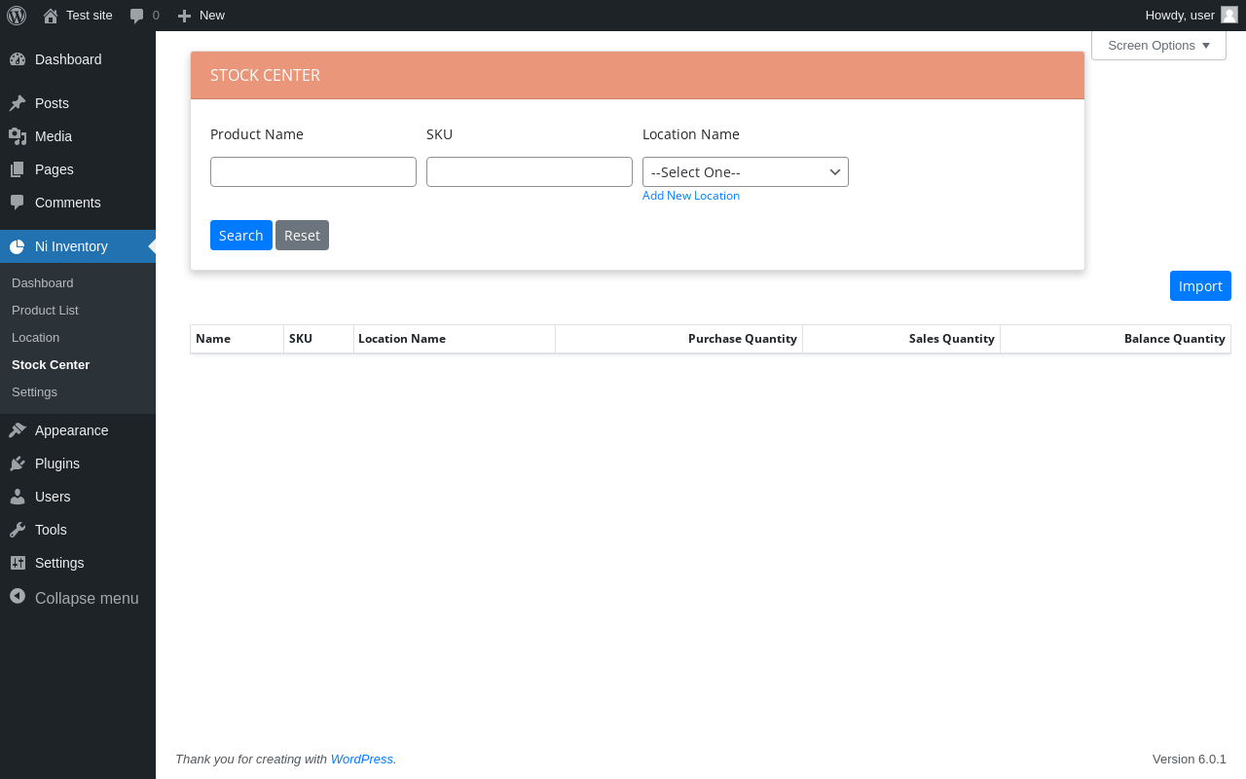Click the Sales Quantity column header

(901, 339)
